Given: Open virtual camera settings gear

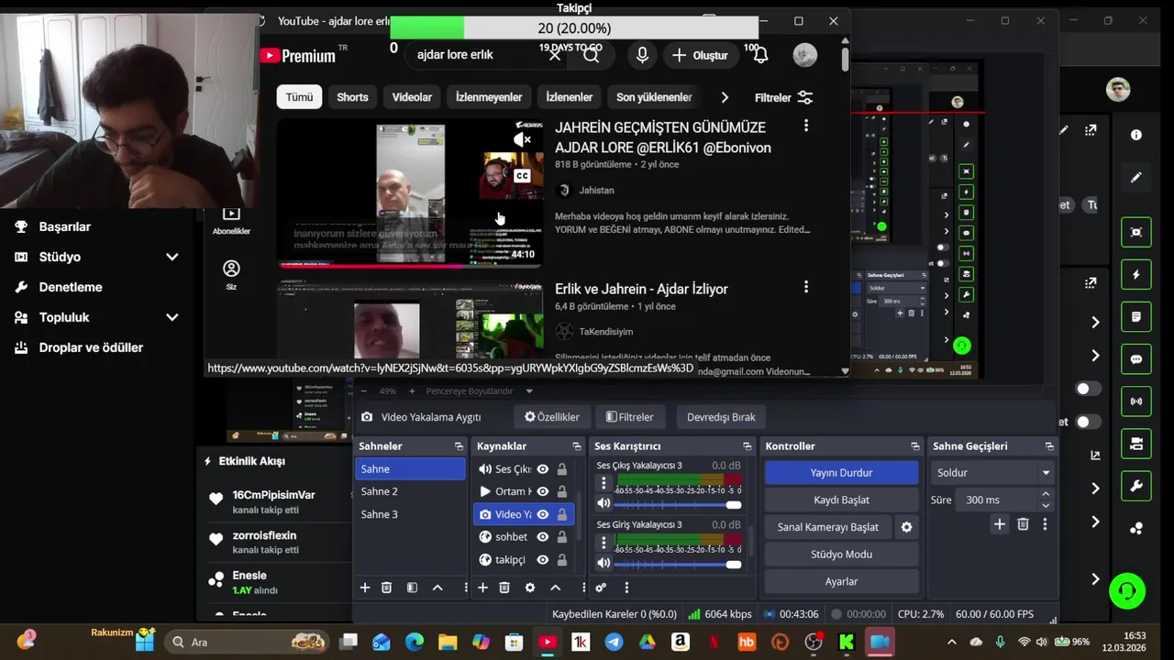Looking at the screenshot, I should point(906,527).
